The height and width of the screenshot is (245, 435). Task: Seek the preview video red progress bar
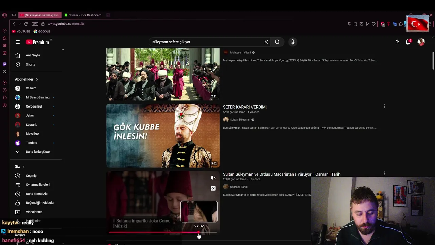[162, 232]
